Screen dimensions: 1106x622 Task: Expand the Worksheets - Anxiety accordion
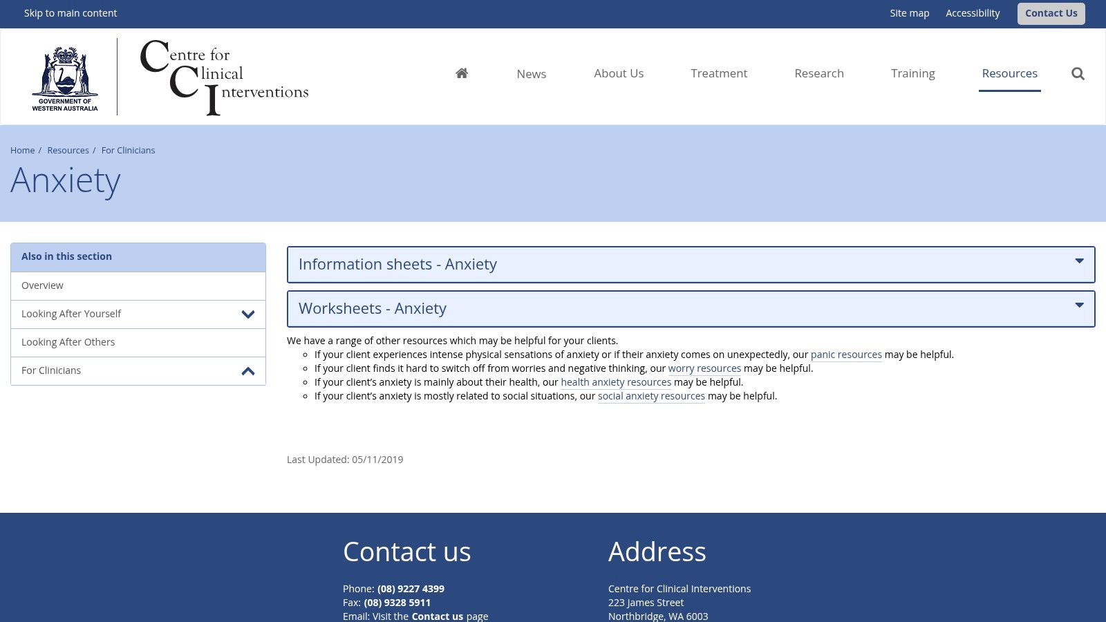[x=691, y=309]
